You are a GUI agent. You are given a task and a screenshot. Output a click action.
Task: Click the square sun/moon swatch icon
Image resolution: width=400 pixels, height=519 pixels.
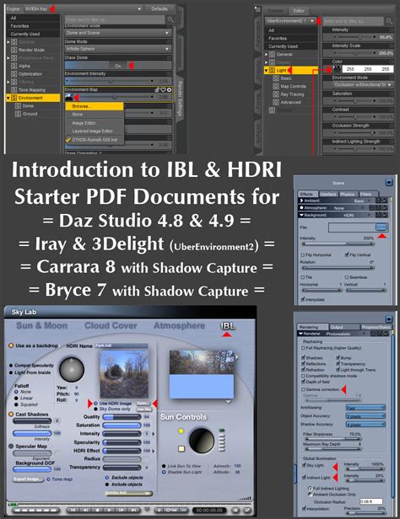coord(181,448)
